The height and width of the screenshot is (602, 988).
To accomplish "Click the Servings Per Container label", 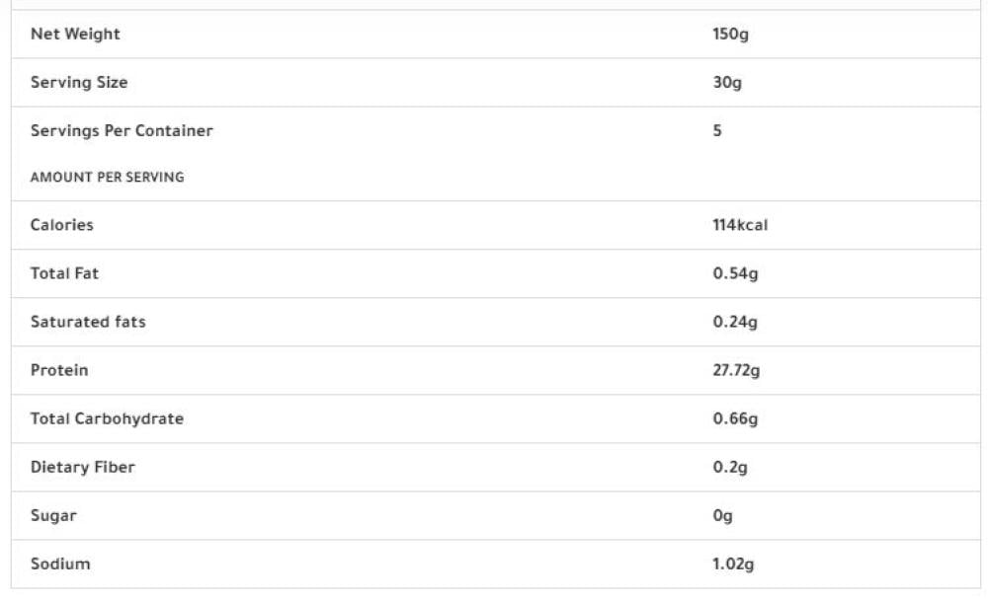I will tap(122, 130).
